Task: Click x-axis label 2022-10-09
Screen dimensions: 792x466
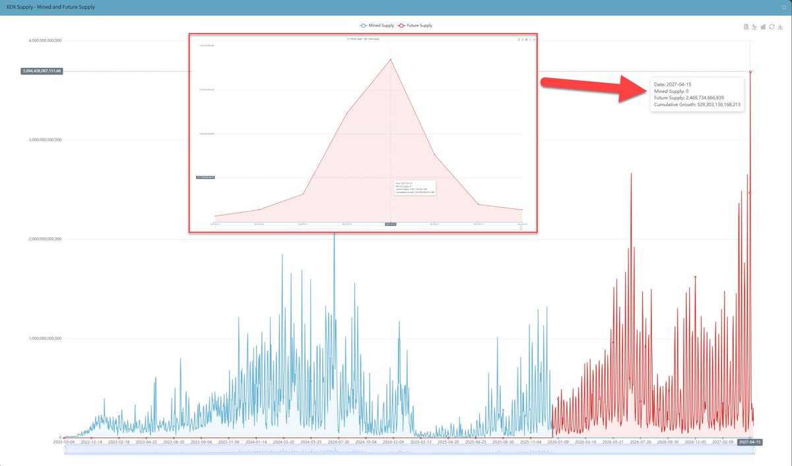Action: click(x=64, y=442)
